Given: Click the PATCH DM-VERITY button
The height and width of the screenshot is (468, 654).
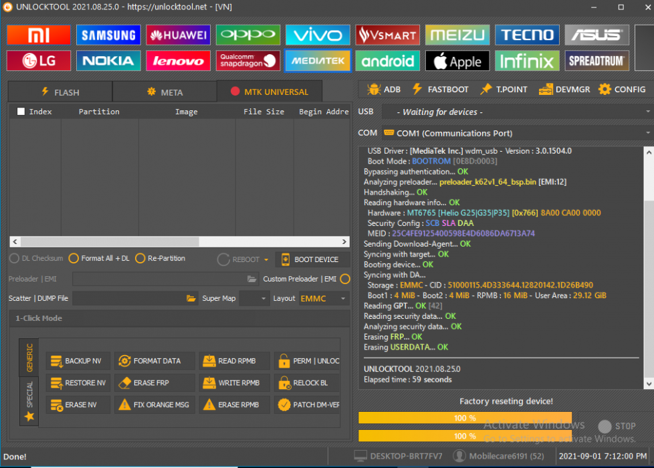Looking at the screenshot, I should (307, 404).
